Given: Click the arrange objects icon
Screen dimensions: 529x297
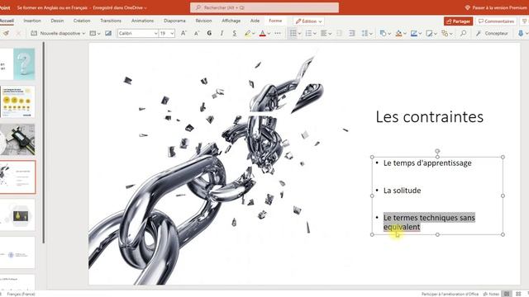Looking at the screenshot, I should pyautogui.click(x=445, y=33).
